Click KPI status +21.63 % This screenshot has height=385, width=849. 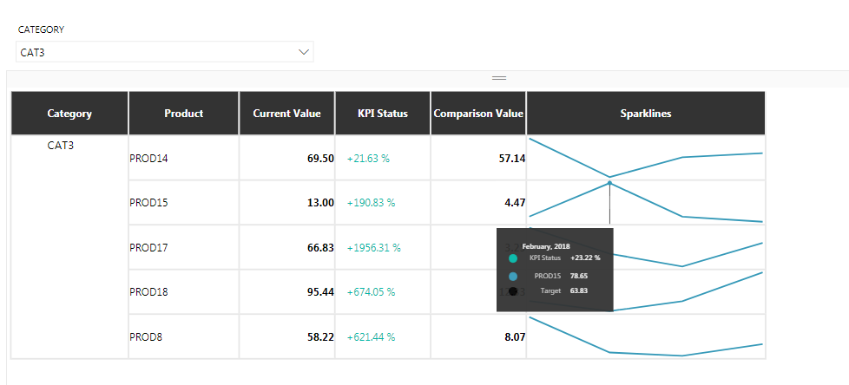[368, 159]
